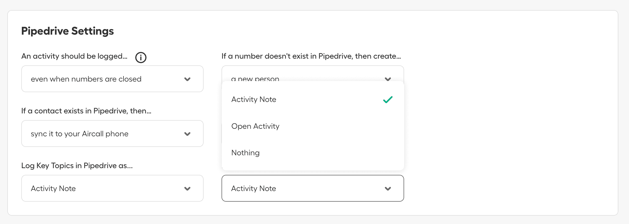Image resolution: width=629 pixels, height=224 pixels.
Task: Click the 'Log Key Topics in Pipedrive as…' label
Action: [77, 165]
